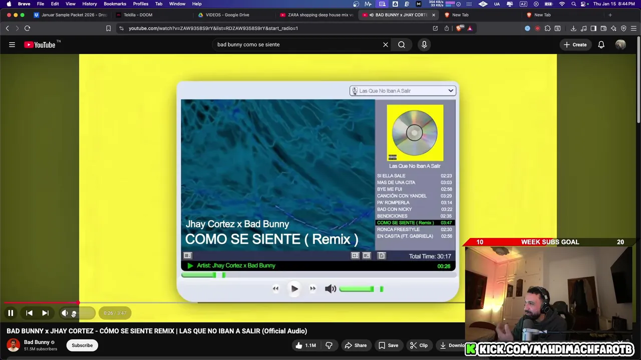Go back to the previous video in player
This screenshot has width=641, height=360.
pos(29,313)
